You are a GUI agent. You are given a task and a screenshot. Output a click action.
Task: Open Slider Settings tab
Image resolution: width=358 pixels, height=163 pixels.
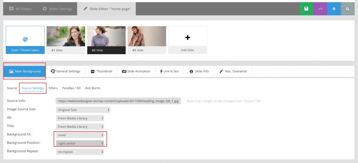point(57,9)
